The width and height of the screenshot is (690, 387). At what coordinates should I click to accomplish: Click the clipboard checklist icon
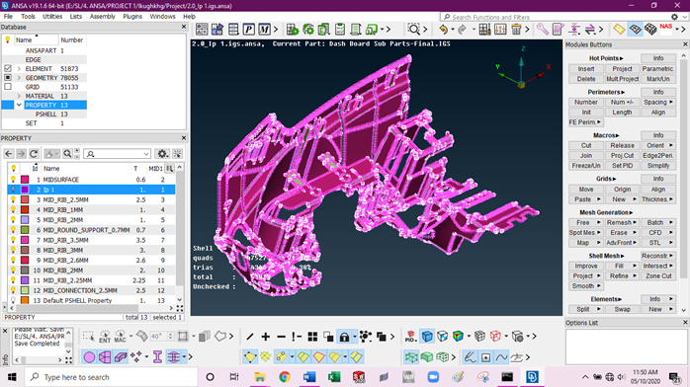click(x=340, y=30)
